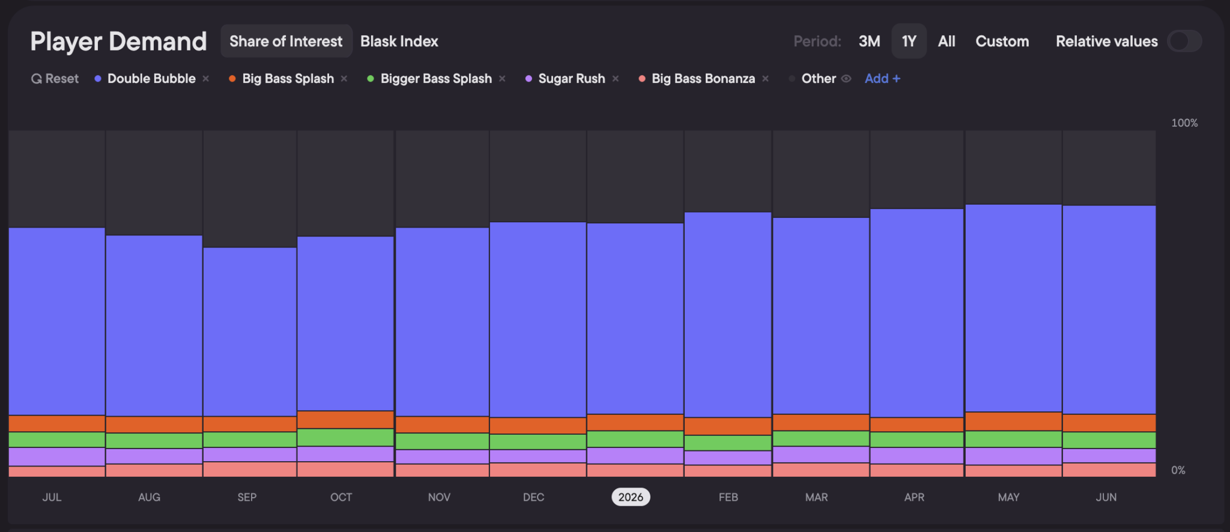Enable the Relative values switch
The width and height of the screenshot is (1230, 532).
[1184, 41]
